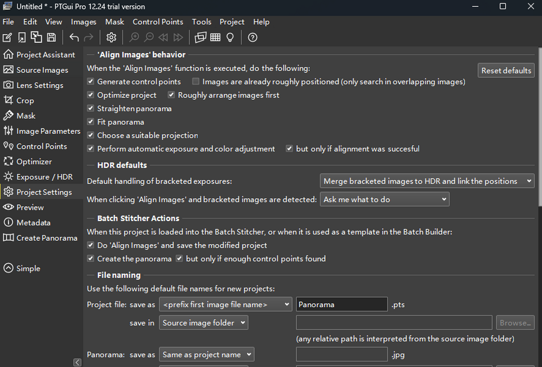This screenshot has width=542, height=367.
Task: Expand the 'Ask me what to do' dropdown
Action: [384, 199]
